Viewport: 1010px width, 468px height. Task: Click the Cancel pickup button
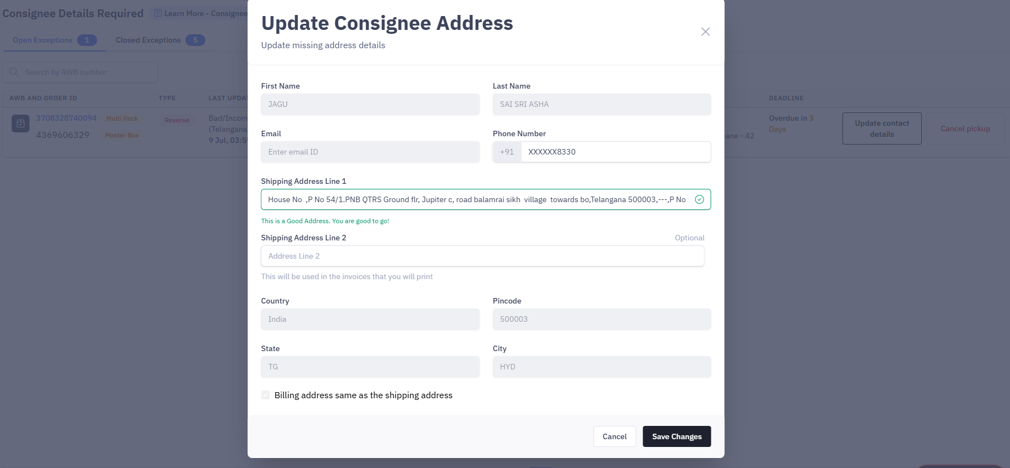(965, 128)
